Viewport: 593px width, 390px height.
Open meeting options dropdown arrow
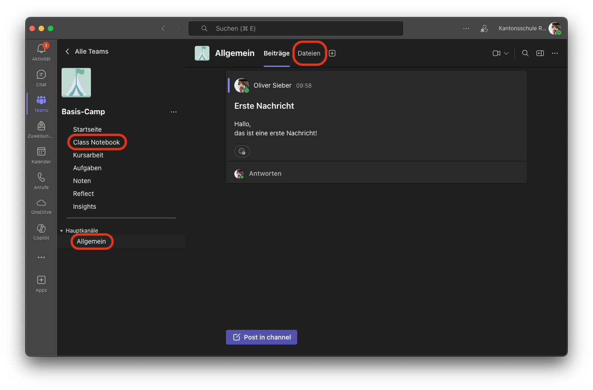tap(506, 53)
